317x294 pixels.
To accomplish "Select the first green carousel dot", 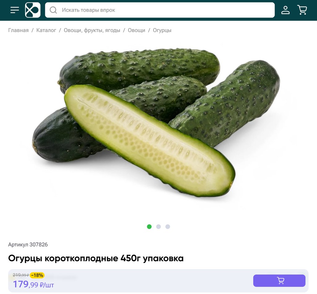I will [149, 227].
